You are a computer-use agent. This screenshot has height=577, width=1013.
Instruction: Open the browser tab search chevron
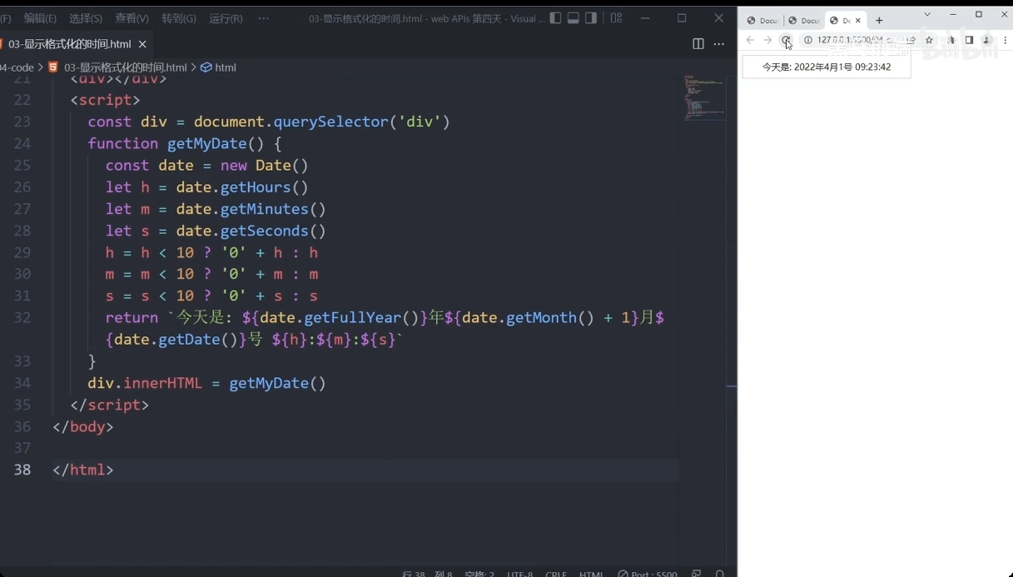point(927,14)
